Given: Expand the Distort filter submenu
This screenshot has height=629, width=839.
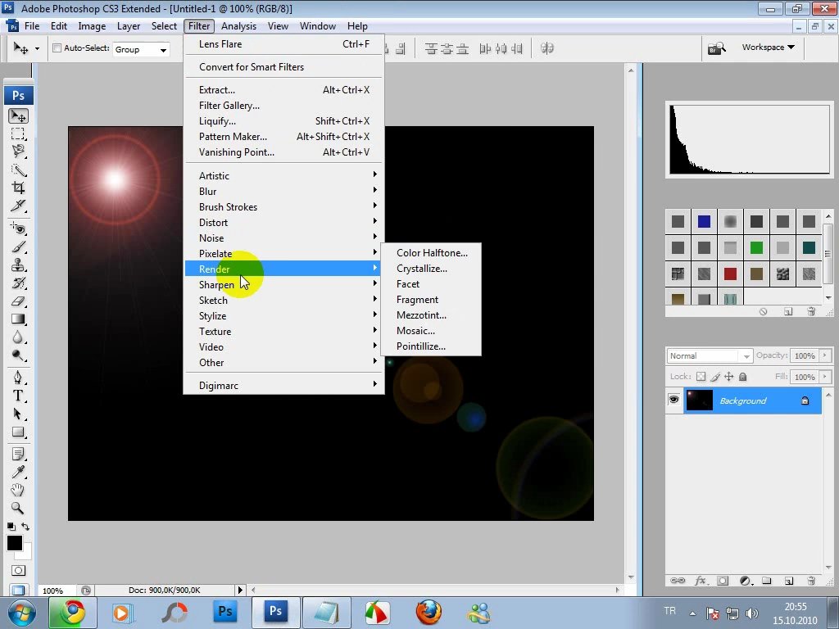Looking at the screenshot, I should coord(283,223).
